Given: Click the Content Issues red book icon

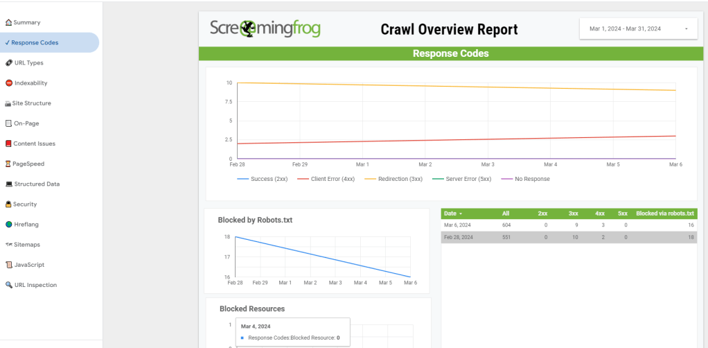Looking at the screenshot, I should pyautogui.click(x=8, y=144).
